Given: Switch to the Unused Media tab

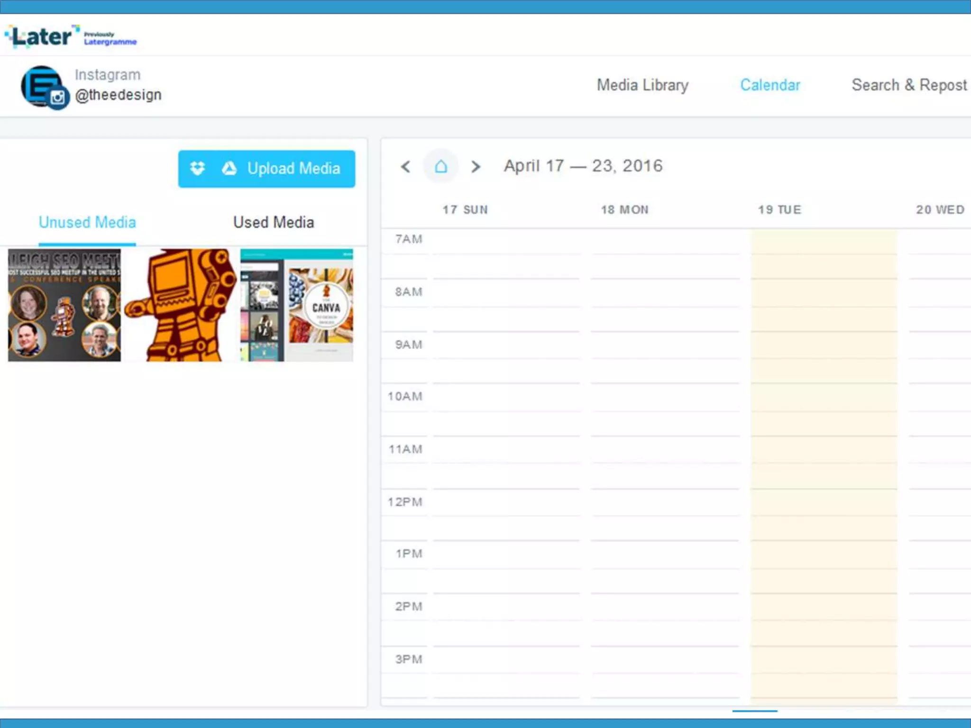Looking at the screenshot, I should pyautogui.click(x=87, y=222).
